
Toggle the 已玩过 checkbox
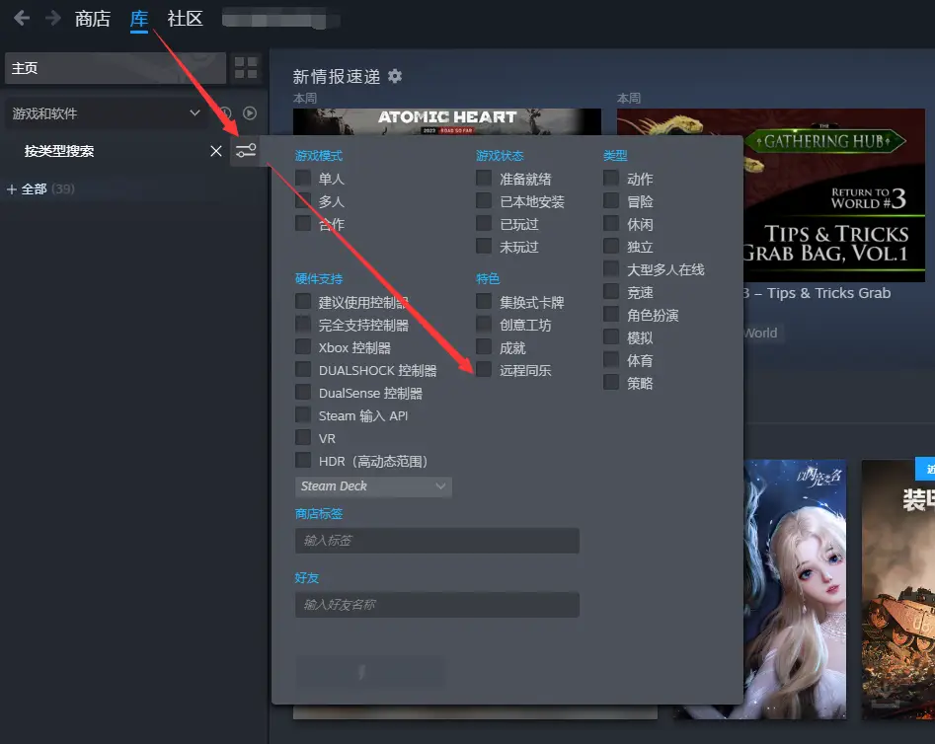point(484,224)
